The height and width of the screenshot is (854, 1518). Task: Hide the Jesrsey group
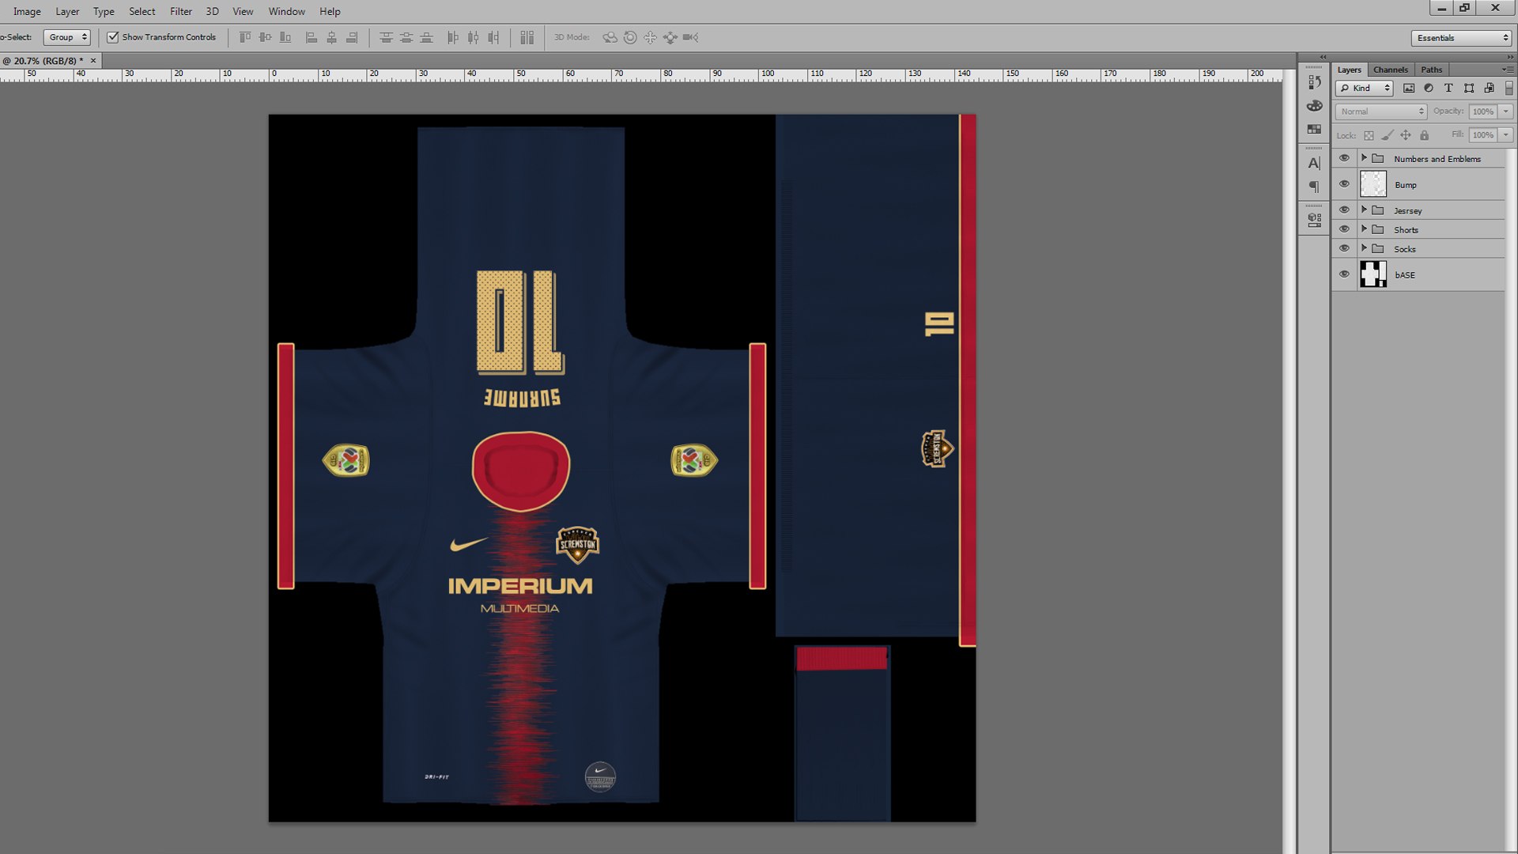[x=1344, y=210]
